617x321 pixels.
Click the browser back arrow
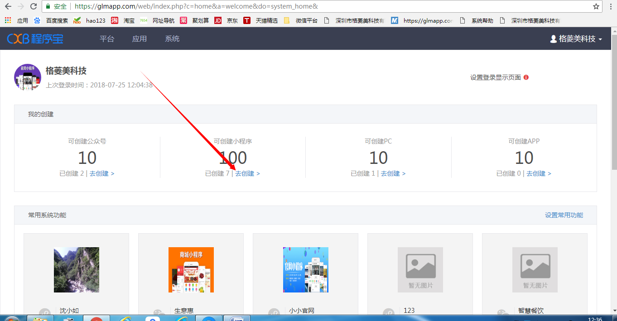coord(8,6)
